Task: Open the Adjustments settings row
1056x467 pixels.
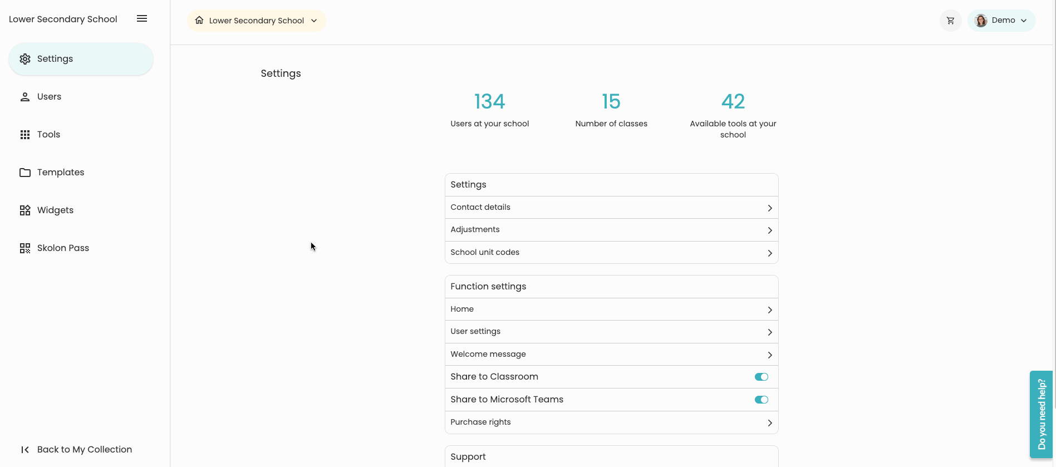Action: click(611, 230)
